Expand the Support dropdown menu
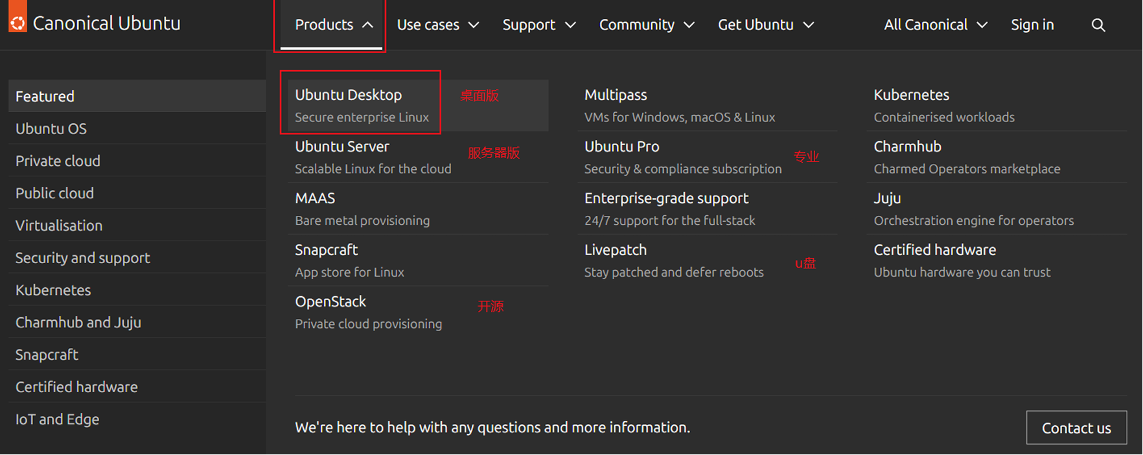This screenshot has width=1143, height=455. click(x=538, y=25)
